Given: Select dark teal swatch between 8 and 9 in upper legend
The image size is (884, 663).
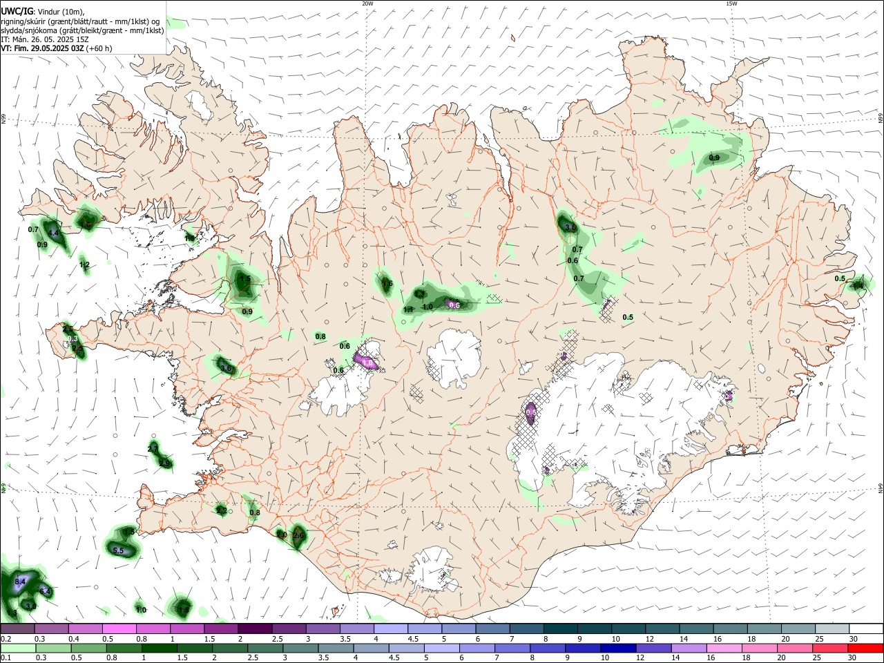Looking at the screenshot, I should pos(559,628).
